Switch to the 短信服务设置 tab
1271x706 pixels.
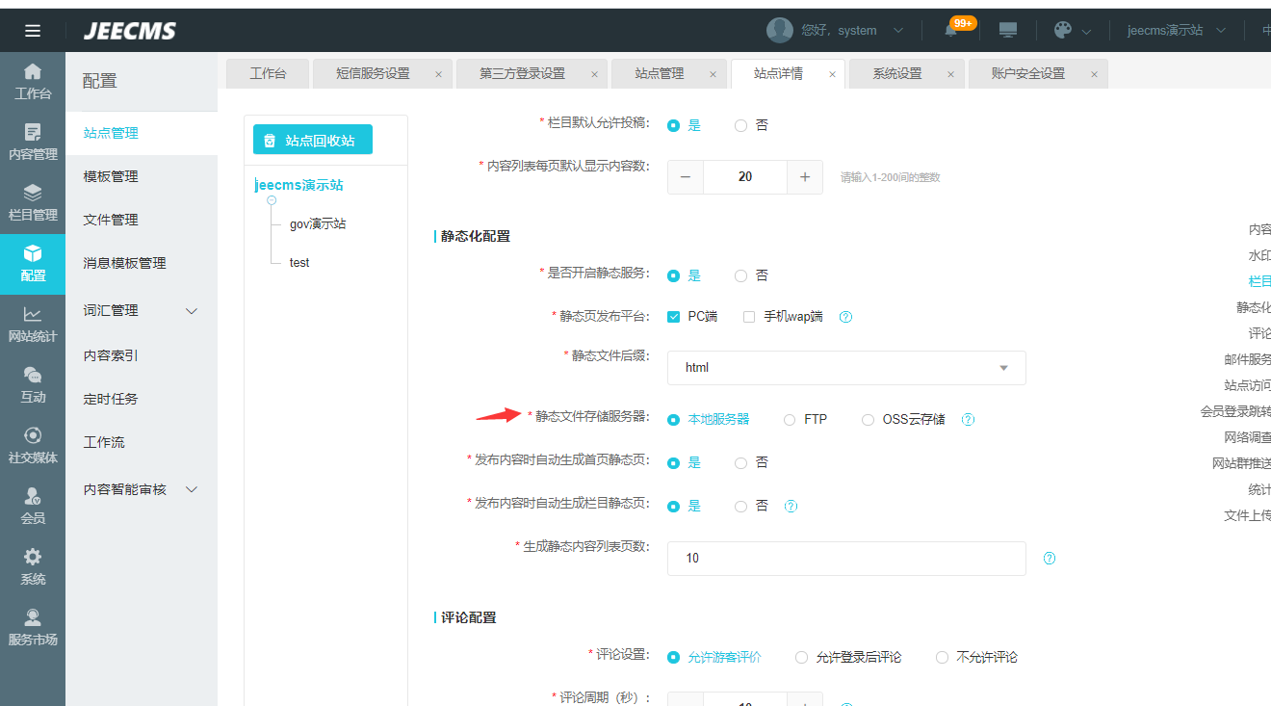click(373, 74)
